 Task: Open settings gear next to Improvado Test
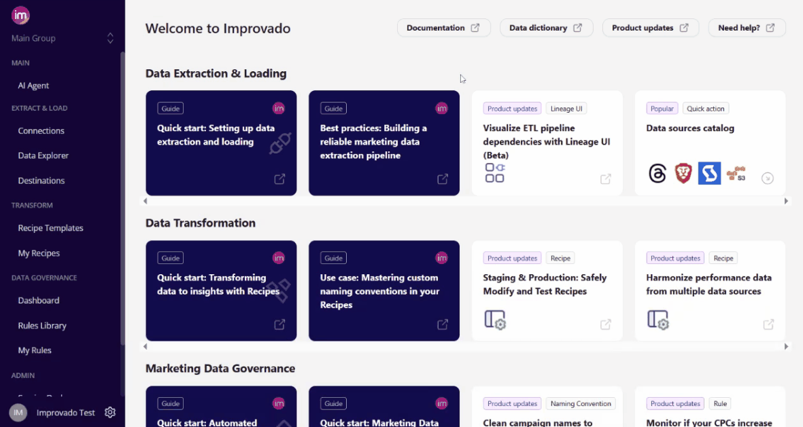coord(110,412)
